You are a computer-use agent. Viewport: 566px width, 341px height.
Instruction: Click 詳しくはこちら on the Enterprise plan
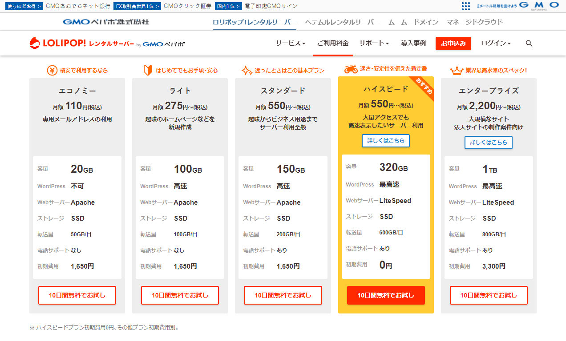pyautogui.click(x=489, y=142)
